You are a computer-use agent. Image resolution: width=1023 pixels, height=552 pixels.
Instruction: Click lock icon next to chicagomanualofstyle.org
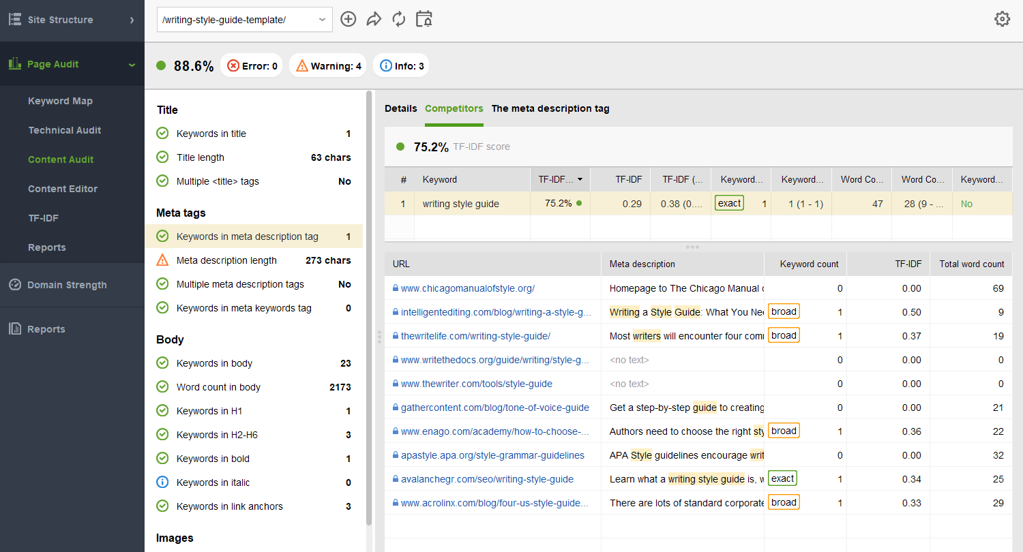point(396,288)
